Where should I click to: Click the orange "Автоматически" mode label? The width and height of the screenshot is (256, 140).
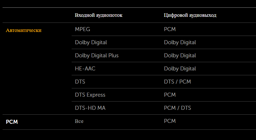24,30
